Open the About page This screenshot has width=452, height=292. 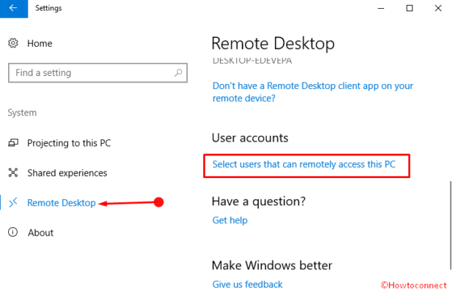pos(41,232)
